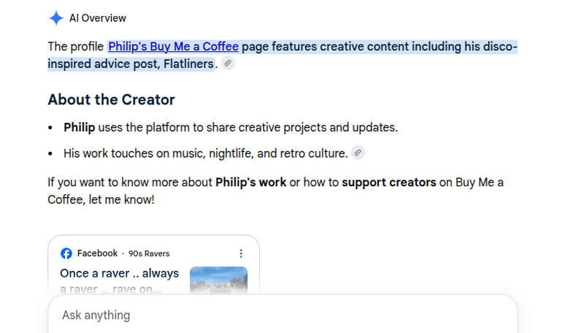Click the Facebook logo on source card

66,253
